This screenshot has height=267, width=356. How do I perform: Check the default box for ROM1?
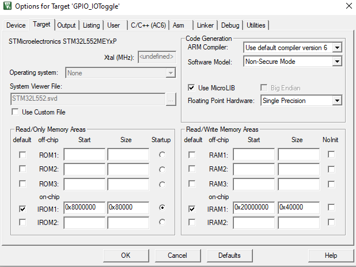pos(22,155)
